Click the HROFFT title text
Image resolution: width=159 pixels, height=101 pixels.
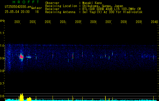coord(26,2)
